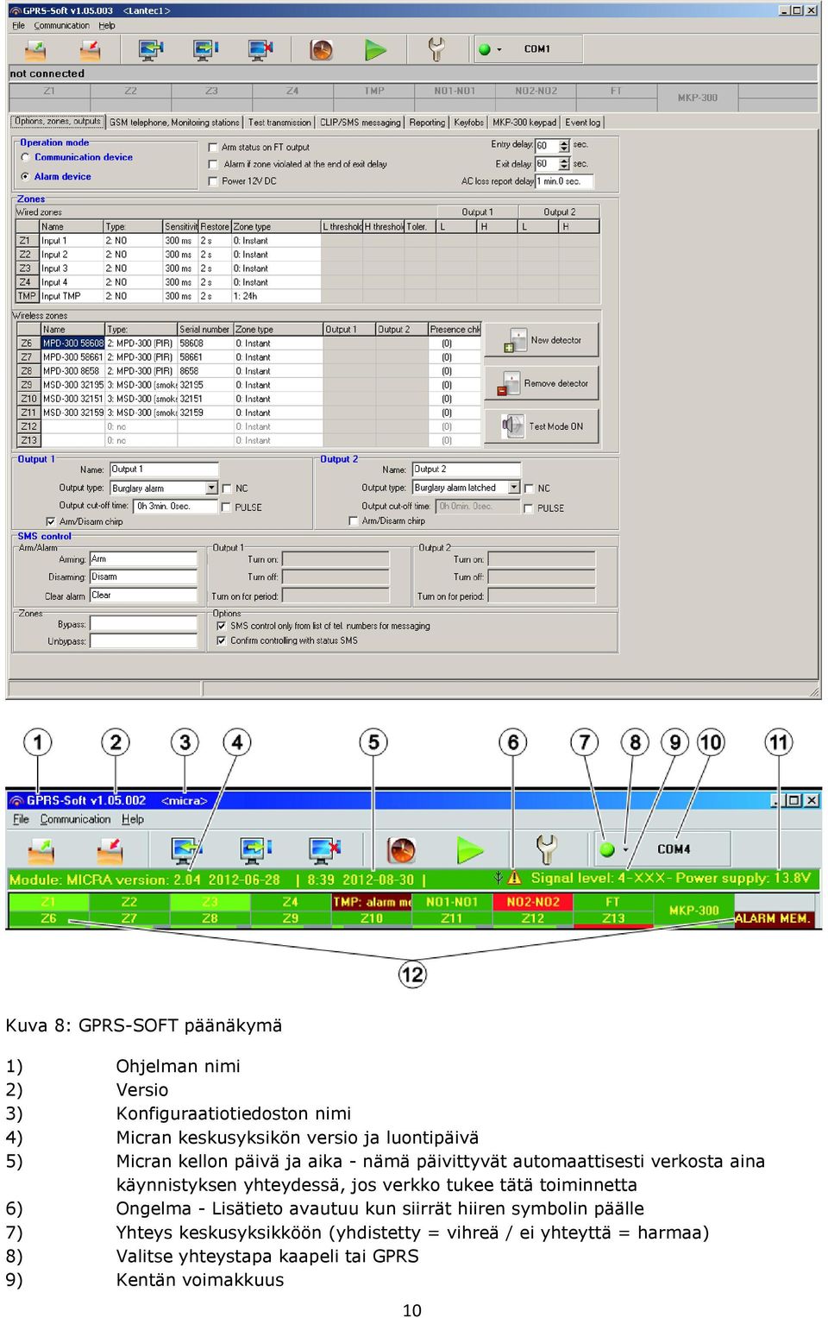The width and height of the screenshot is (828, 1318).
Task: Click the Test Mode ON button
Action: point(542,426)
